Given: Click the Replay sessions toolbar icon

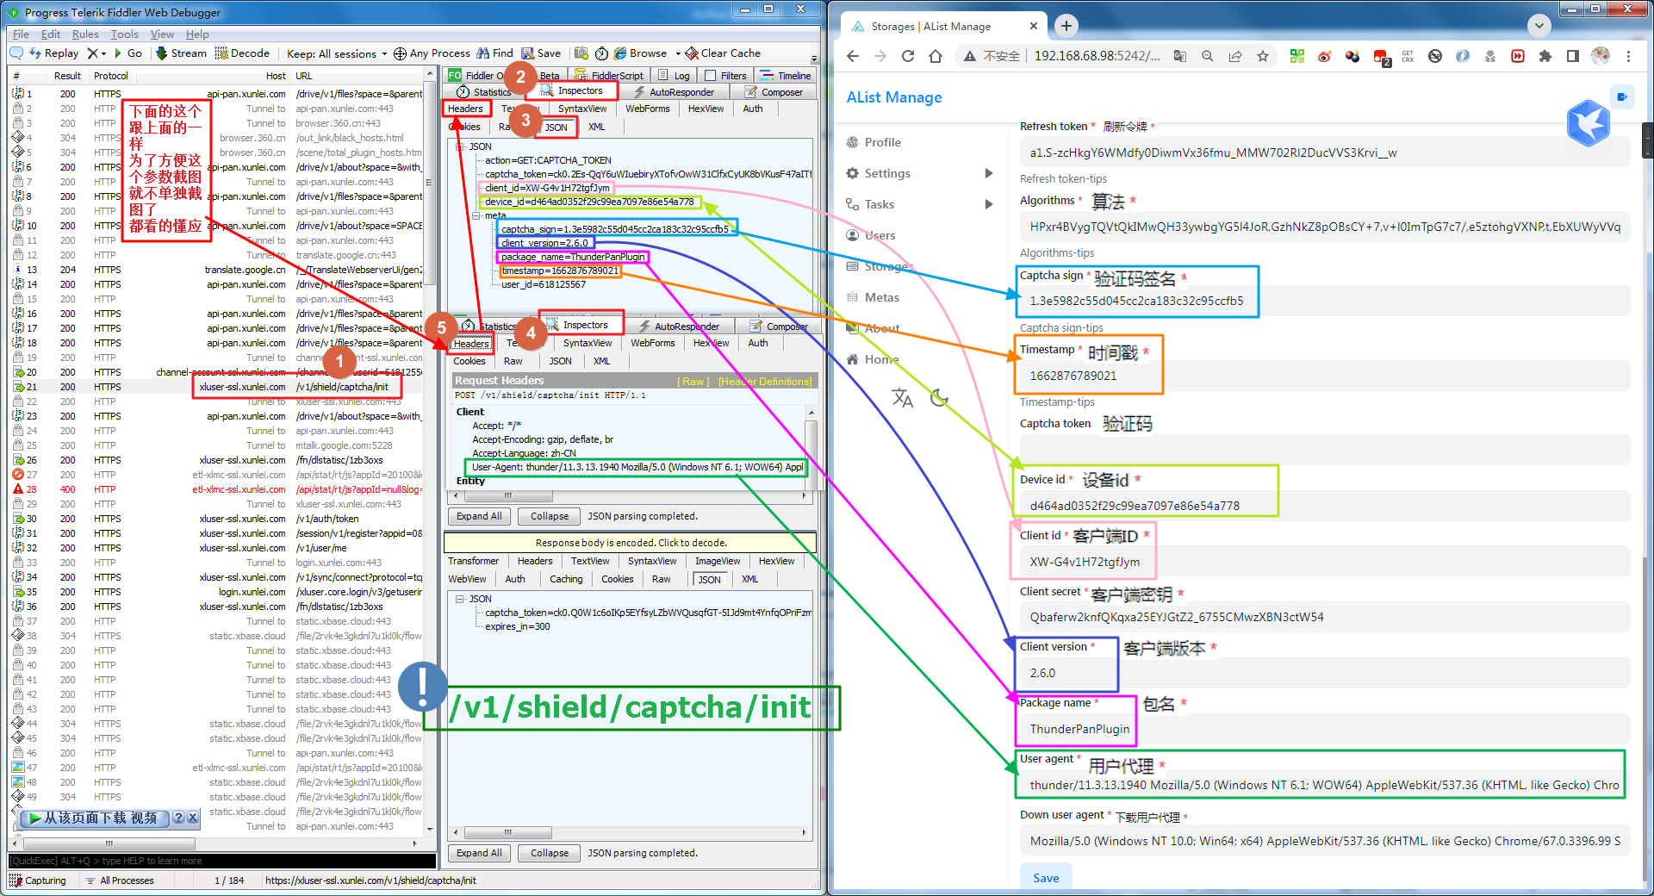Looking at the screenshot, I should 53,53.
